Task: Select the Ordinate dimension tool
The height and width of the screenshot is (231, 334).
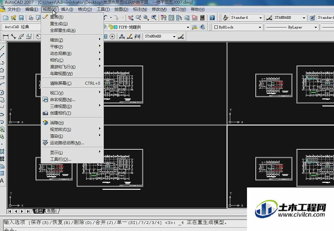Action: (29, 36)
